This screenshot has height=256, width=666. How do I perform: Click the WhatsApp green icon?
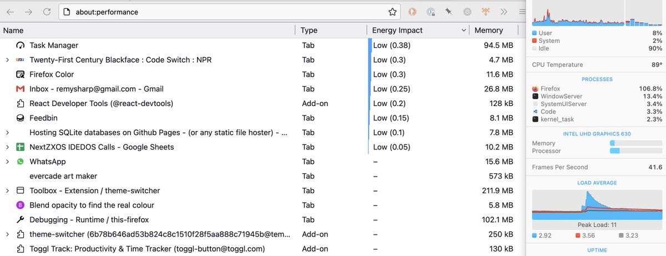pyautogui.click(x=20, y=162)
